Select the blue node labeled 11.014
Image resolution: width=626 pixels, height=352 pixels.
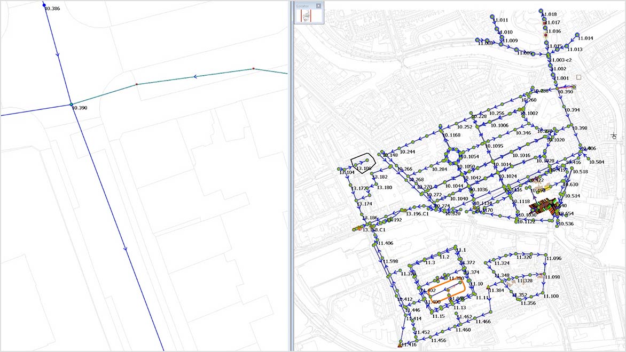point(577,35)
